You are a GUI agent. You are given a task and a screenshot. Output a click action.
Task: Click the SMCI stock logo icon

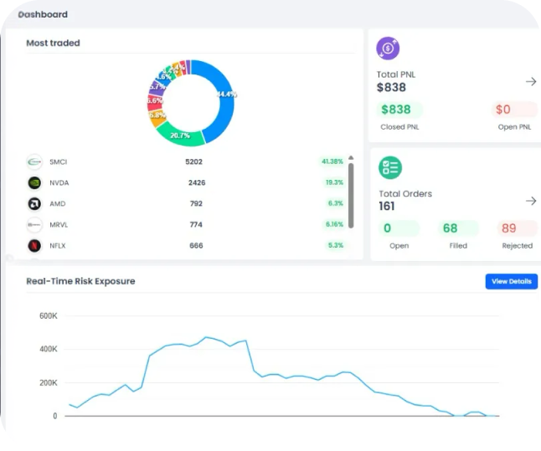[34, 161]
